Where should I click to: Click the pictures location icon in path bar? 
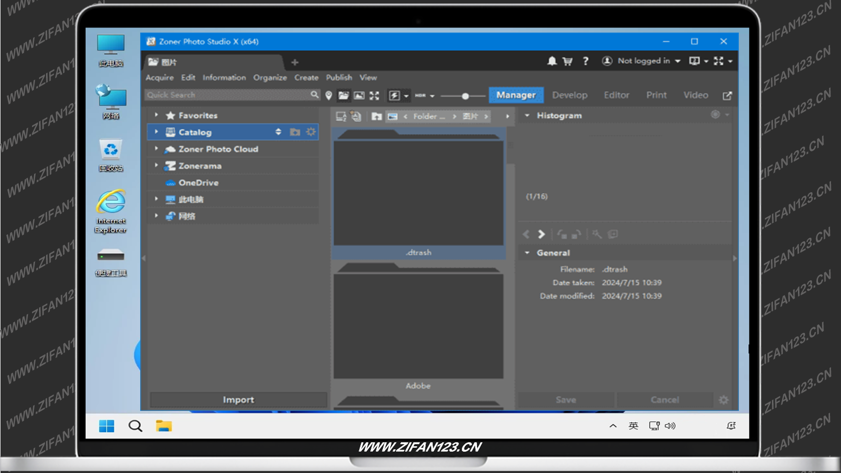(393, 116)
